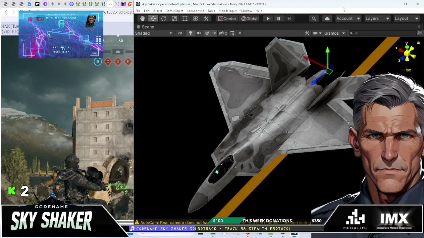This screenshot has width=424, height=238.
Task: Open the Window menu
Action: 246,11
